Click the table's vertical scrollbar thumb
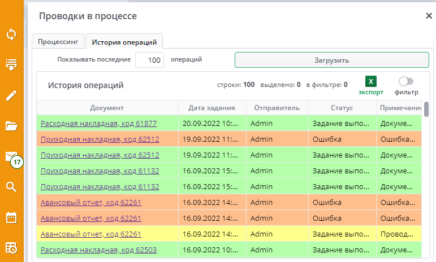This screenshot has width=436, height=262. pyautogui.click(x=426, y=108)
